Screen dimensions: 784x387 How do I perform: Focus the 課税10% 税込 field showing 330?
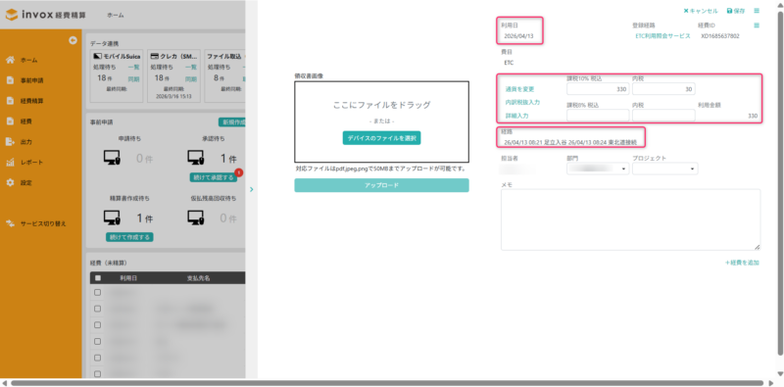(598, 89)
